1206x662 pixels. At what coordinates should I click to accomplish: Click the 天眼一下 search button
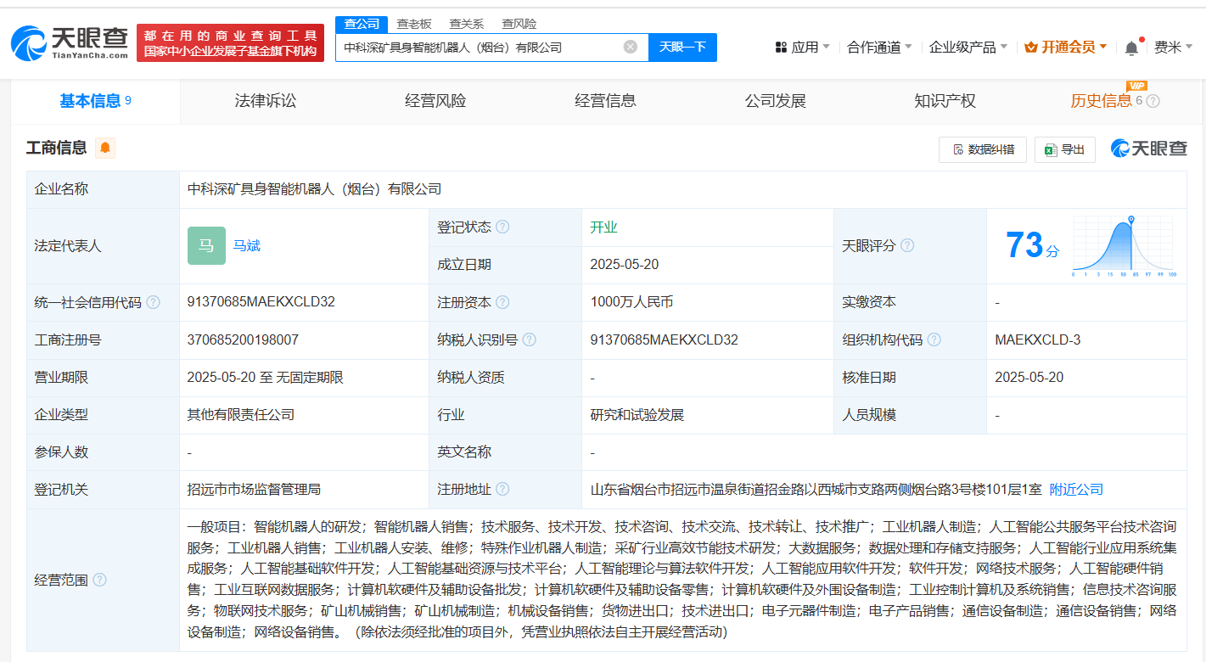click(683, 47)
